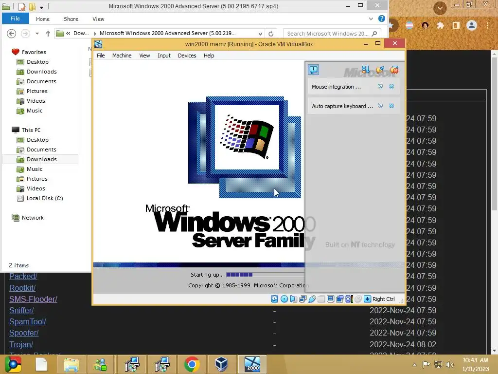Select Local Disk (C:) in navigation pane
The image size is (498, 374).
click(45, 198)
